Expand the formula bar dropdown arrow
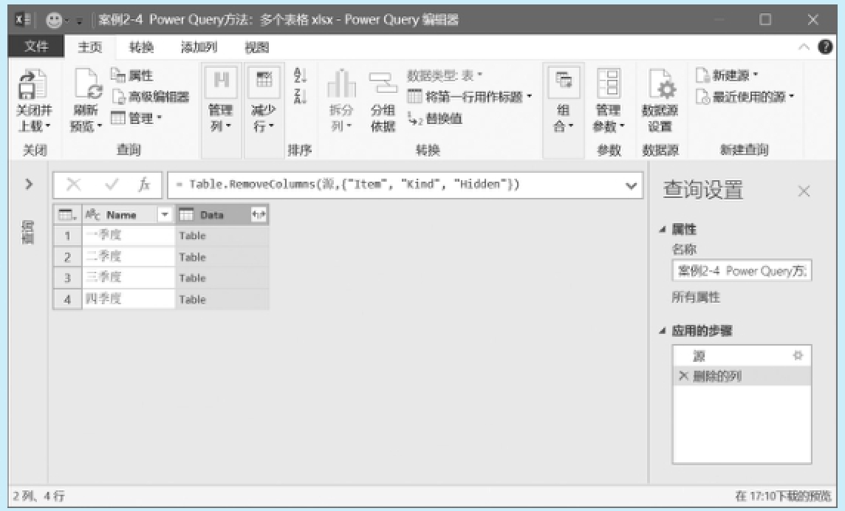Screen dimensions: 845x511 pos(631,185)
